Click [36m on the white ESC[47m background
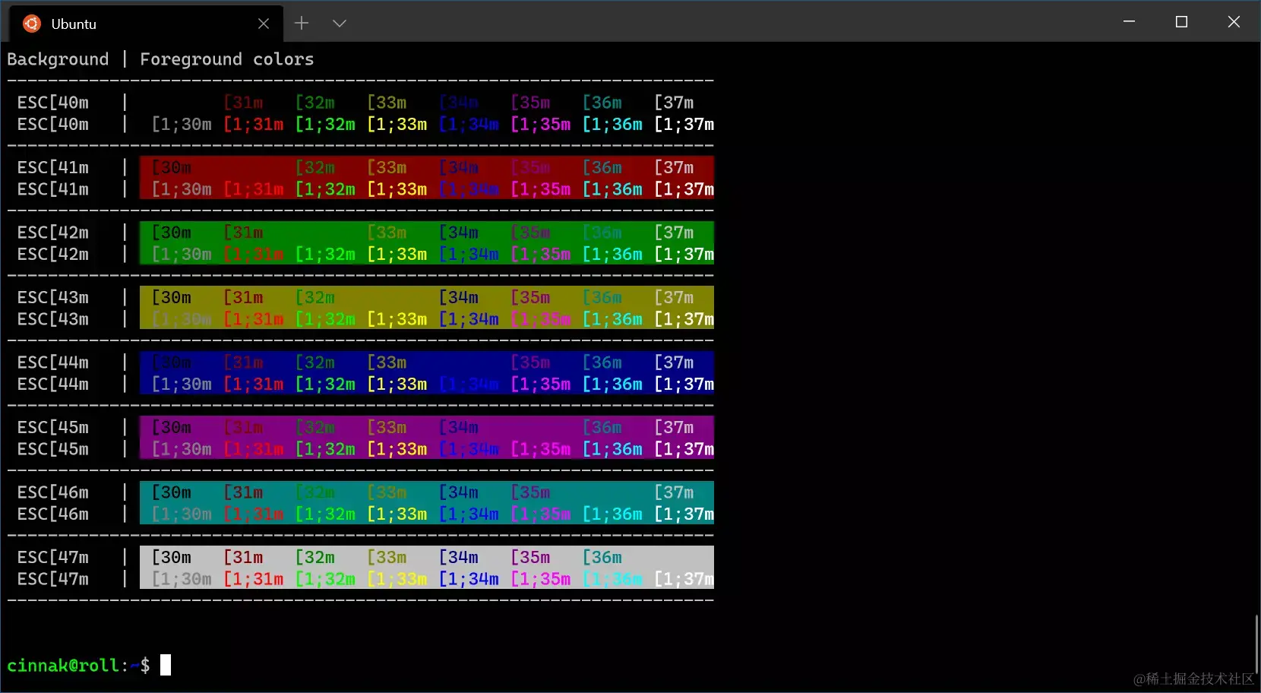1261x693 pixels. [x=602, y=557]
